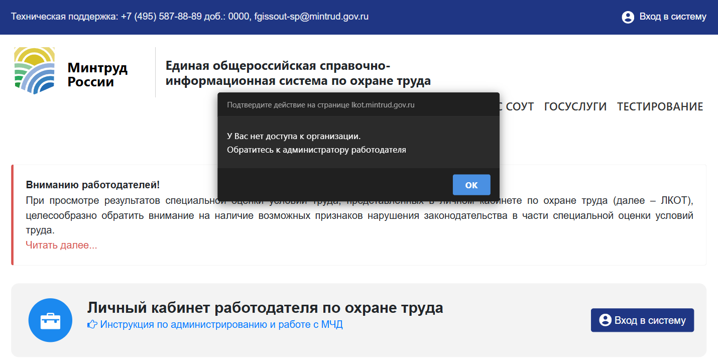Click OK in the confirmation dialog

coord(471,185)
